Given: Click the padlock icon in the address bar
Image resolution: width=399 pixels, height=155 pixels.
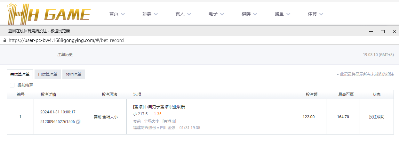Looking at the screenshot, I should click(4, 40).
